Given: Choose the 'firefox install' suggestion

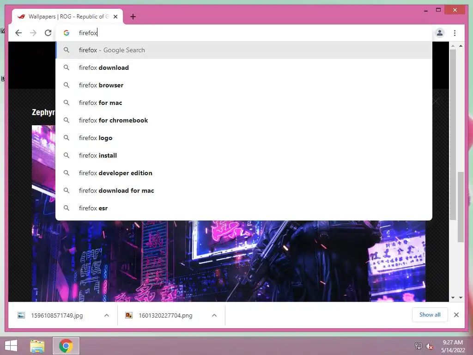Looking at the screenshot, I should pyautogui.click(x=244, y=155).
